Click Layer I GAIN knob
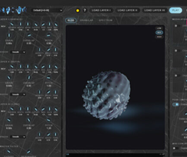187x157 pixels. click(50, 24)
